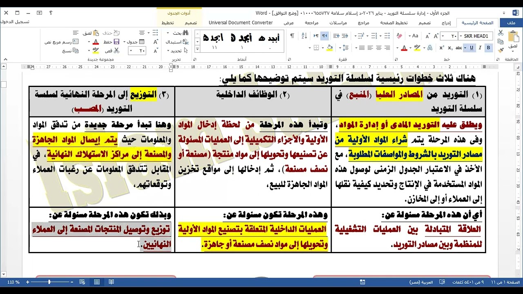Toggle subscript (x₂) formatting

[450, 48]
